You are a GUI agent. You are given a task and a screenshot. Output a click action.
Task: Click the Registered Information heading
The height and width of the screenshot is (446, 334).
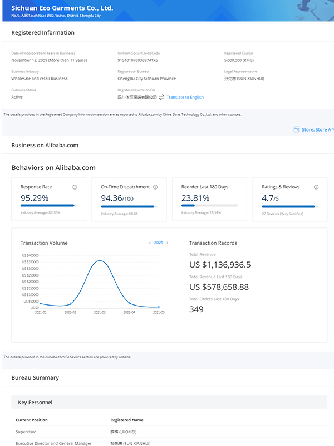pos(43,33)
